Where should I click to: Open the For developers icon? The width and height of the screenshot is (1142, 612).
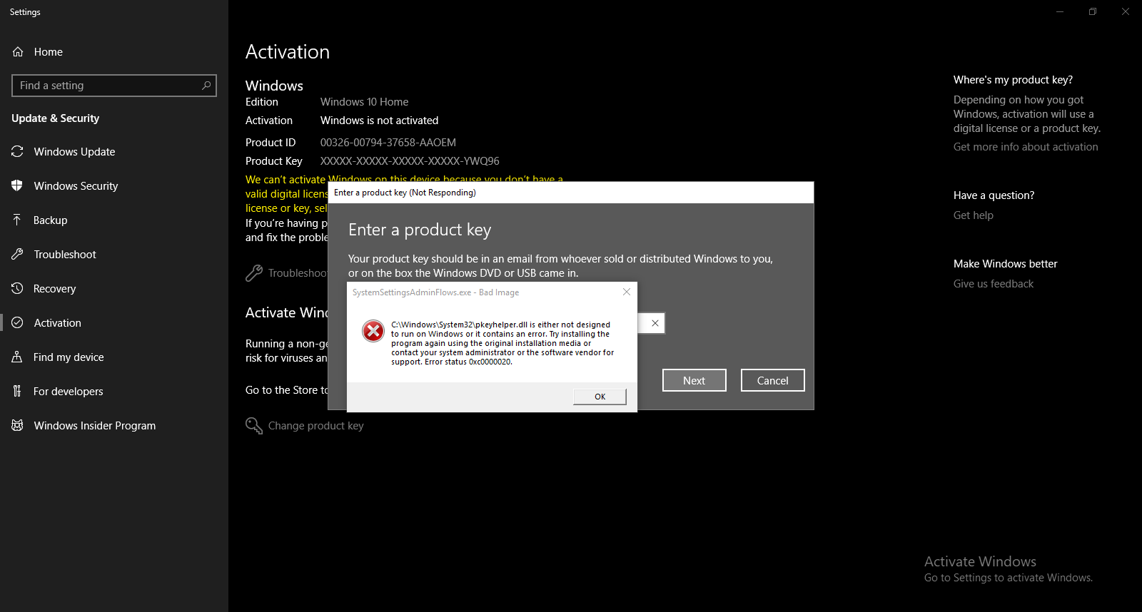(17, 392)
